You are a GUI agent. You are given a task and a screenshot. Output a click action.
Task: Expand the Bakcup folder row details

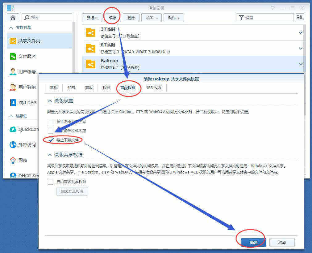coord(300,64)
